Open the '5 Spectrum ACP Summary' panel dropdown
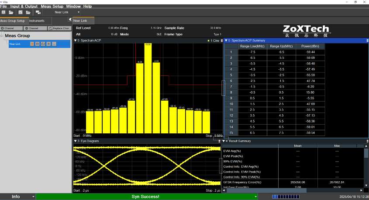 click(x=226, y=41)
